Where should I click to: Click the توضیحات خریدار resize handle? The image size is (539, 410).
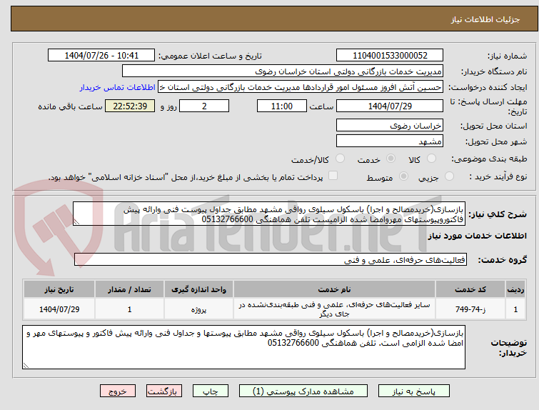(x=26, y=366)
